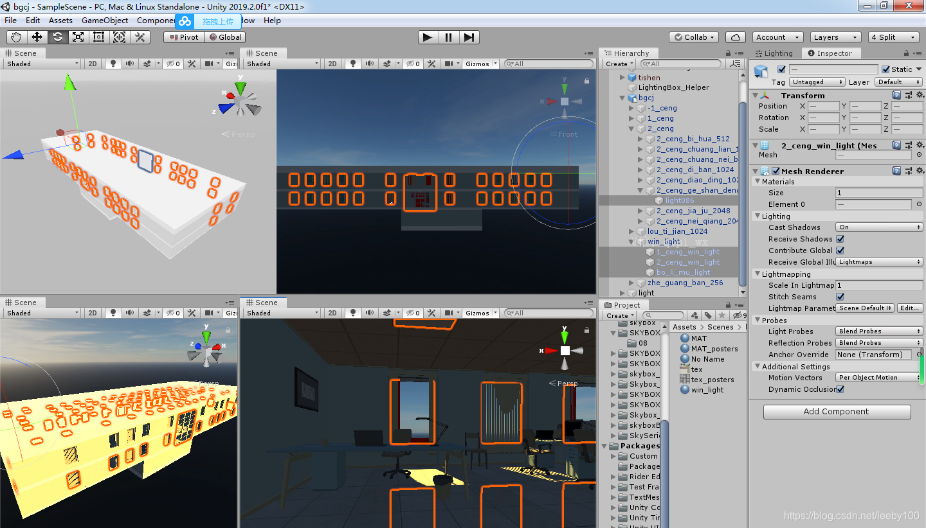Click the Collab button

click(693, 37)
